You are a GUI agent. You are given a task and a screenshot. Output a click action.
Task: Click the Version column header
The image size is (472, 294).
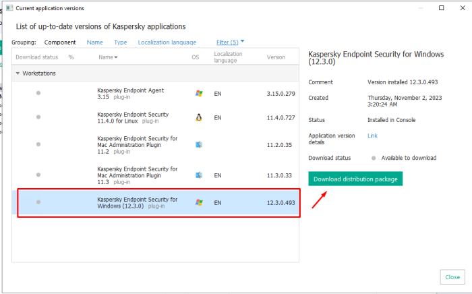pyautogui.click(x=276, y=57)
